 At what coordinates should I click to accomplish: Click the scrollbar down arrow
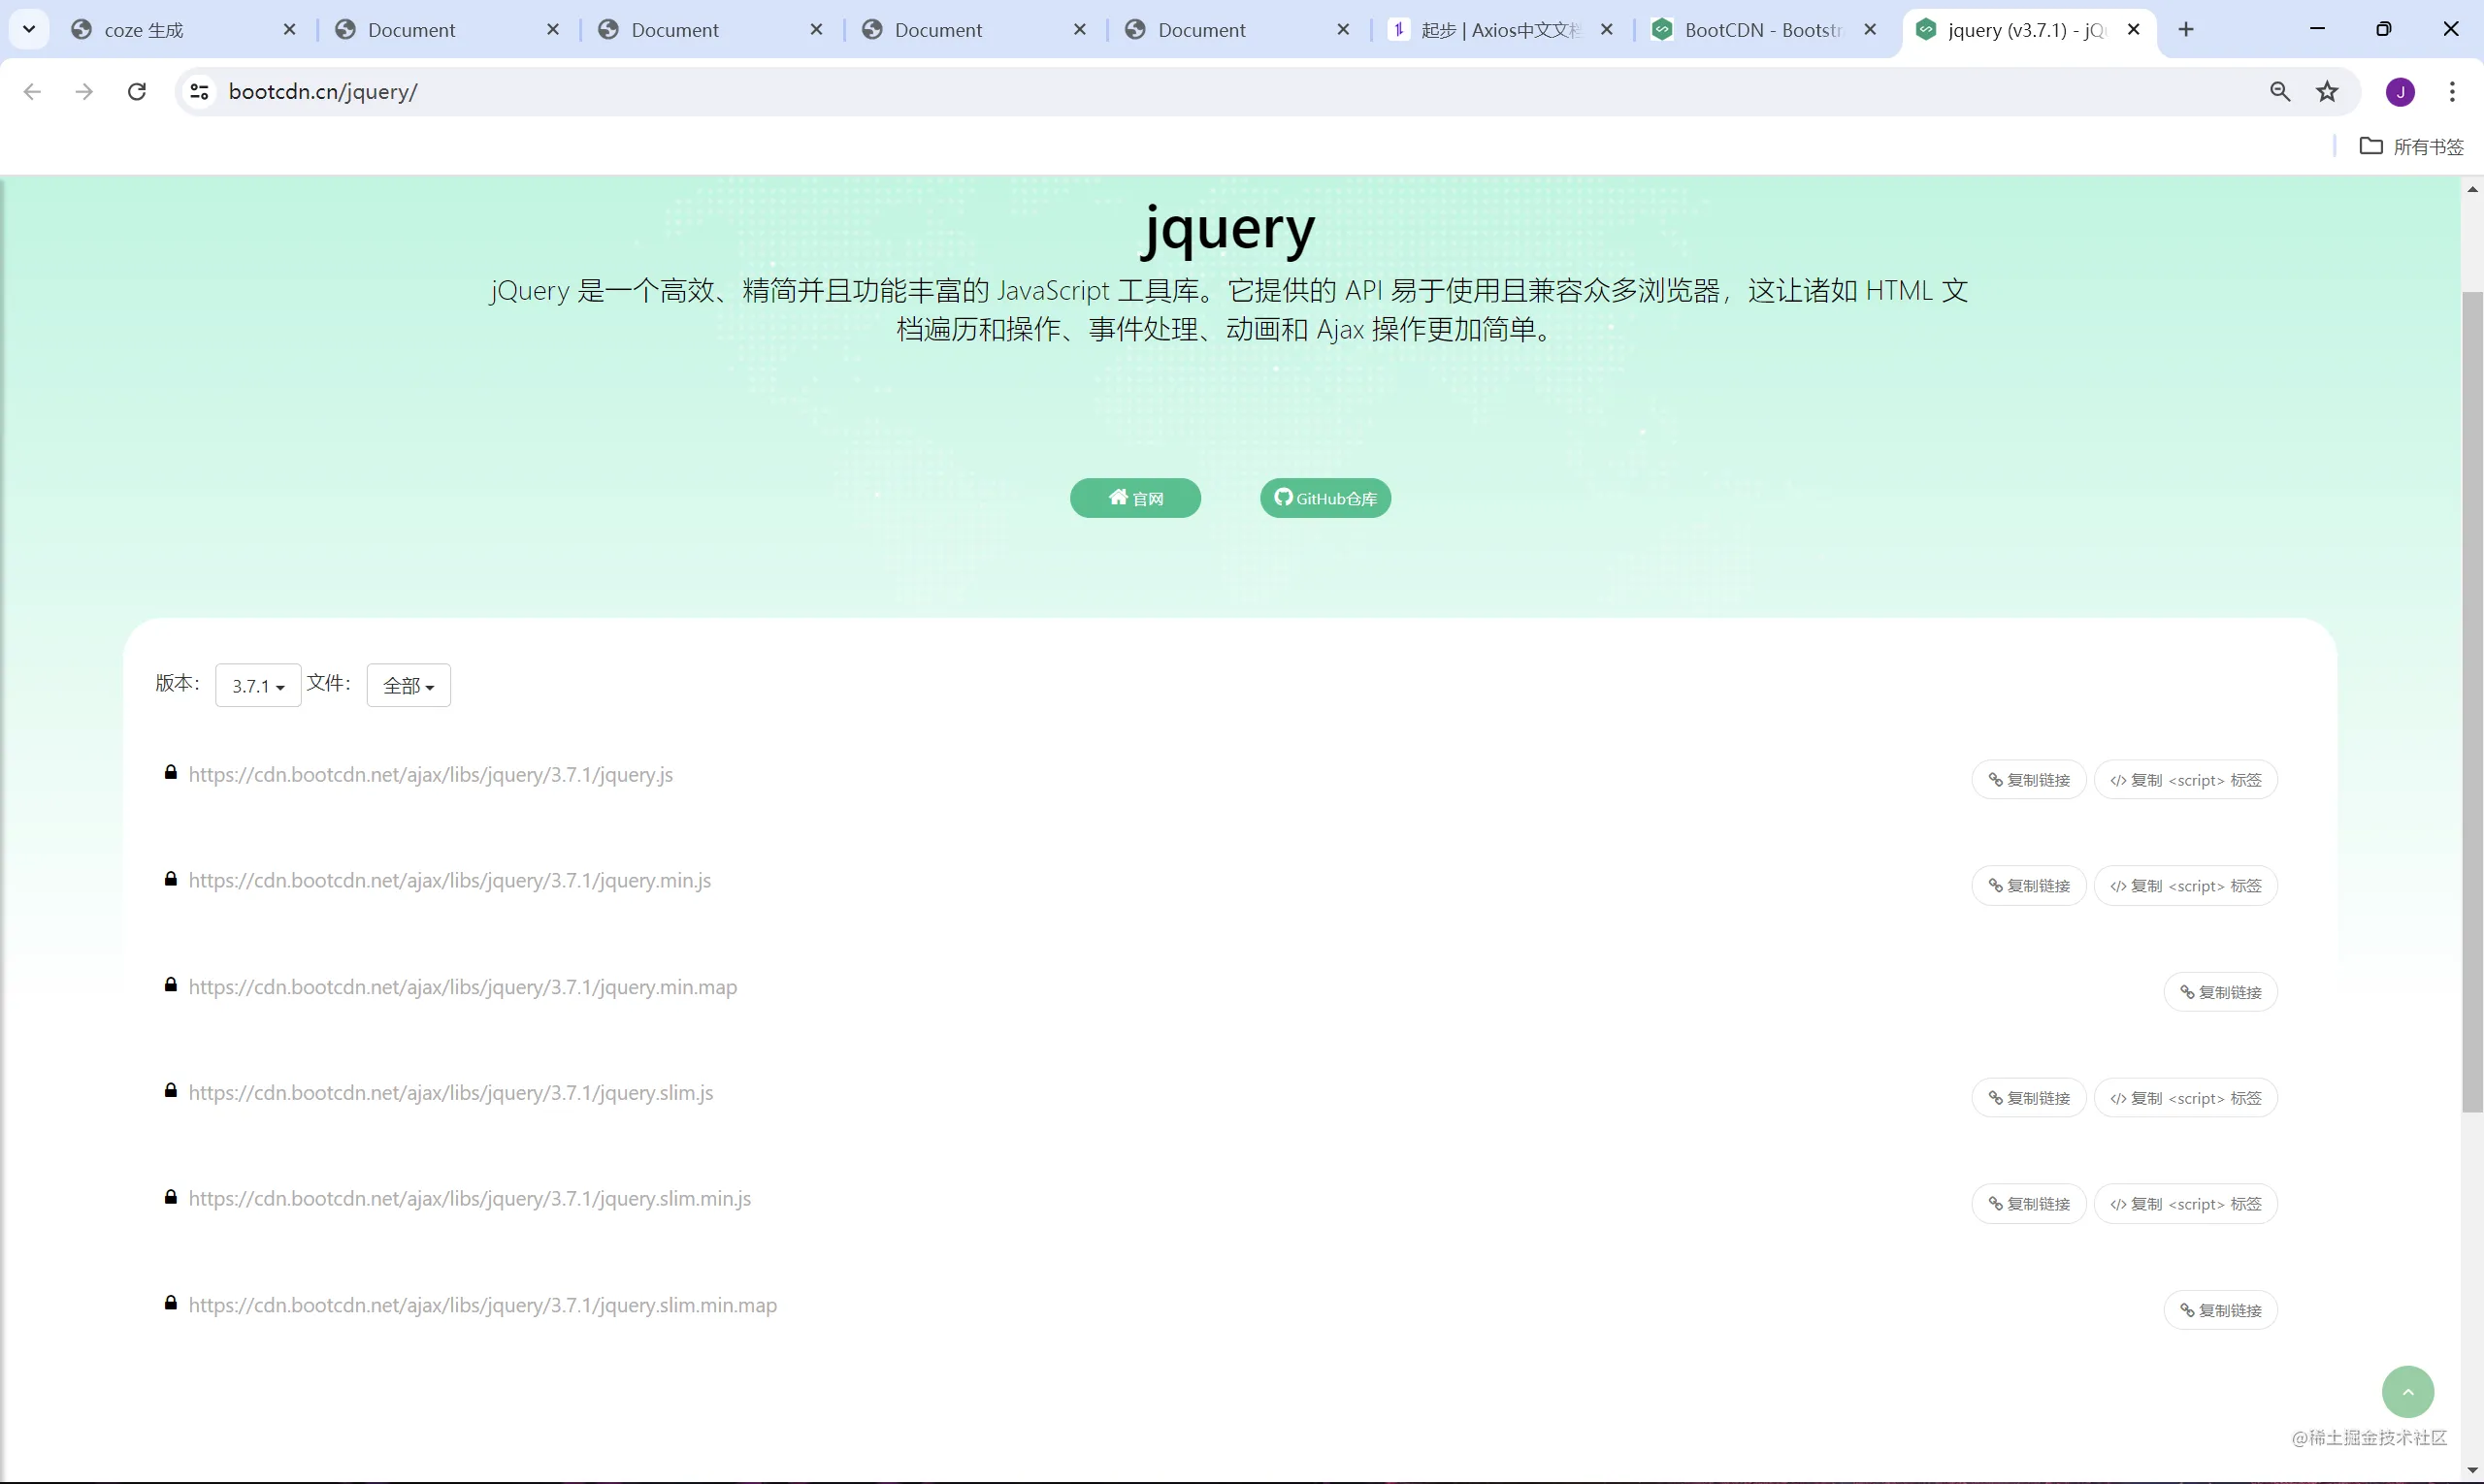pyautogui.click(x=2472, y=1470)
